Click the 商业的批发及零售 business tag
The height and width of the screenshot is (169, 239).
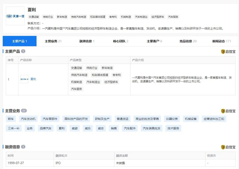[x=147, y=119]
